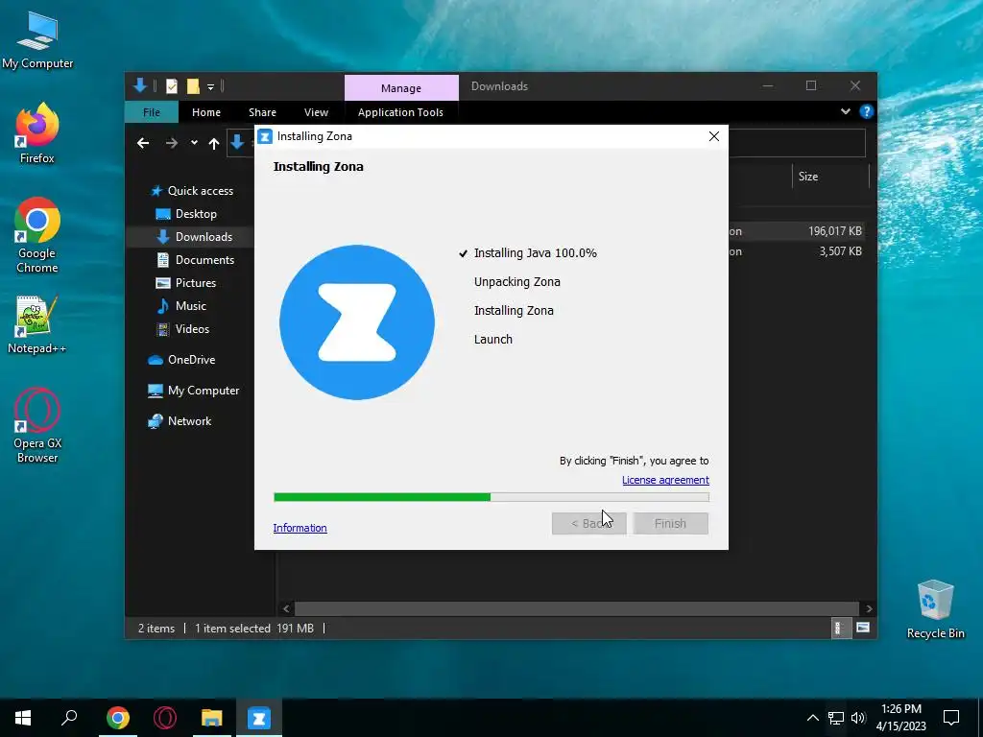The width and height of the screenshot is (983, 737).
Task: Open Pictures in the navigation pane
Action: click(x=186, y=283)
